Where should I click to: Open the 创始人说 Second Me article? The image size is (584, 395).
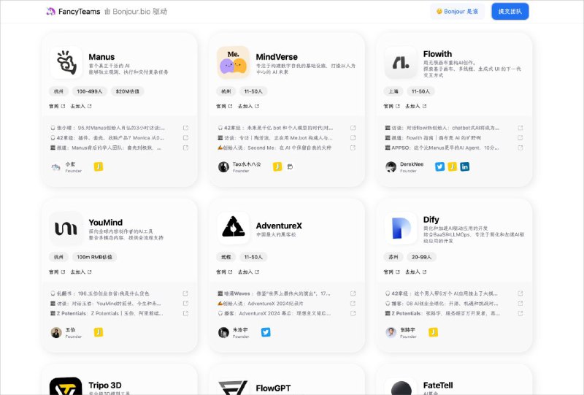(x=274, y=148)
